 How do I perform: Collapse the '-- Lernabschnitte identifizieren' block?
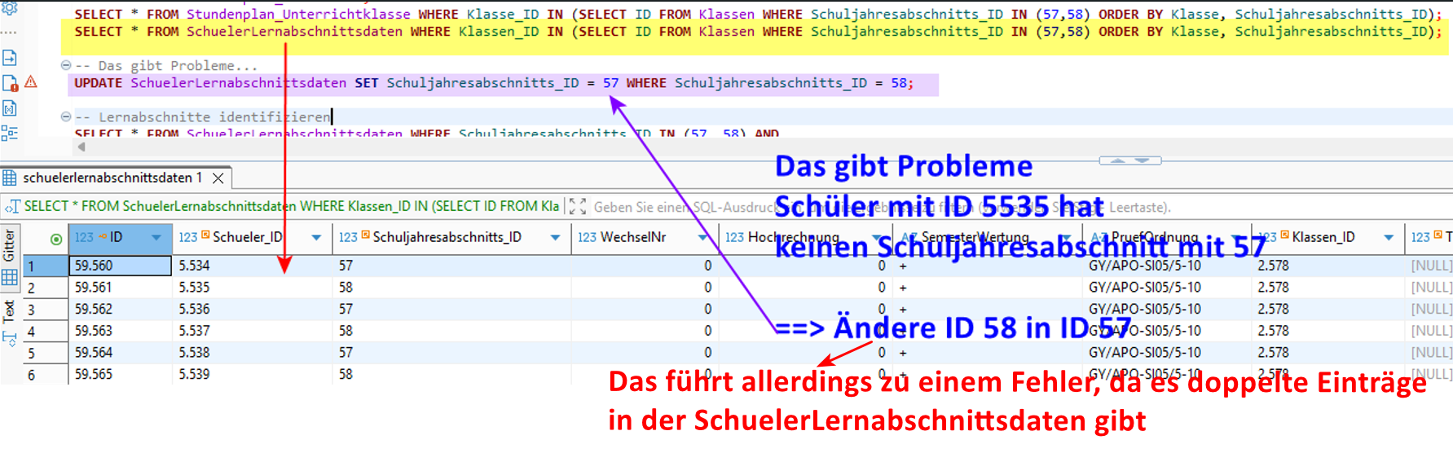click(x=65, y=117)
